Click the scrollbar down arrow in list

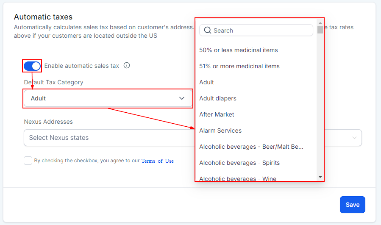tap(320, 177)
